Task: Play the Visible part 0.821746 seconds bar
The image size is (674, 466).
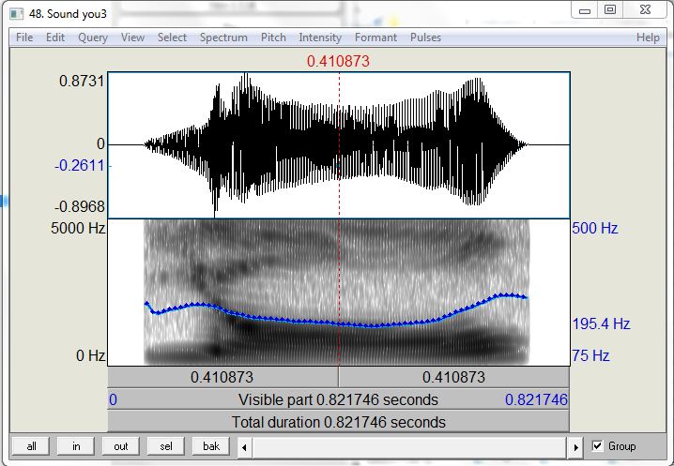Action: click(338, 399)
